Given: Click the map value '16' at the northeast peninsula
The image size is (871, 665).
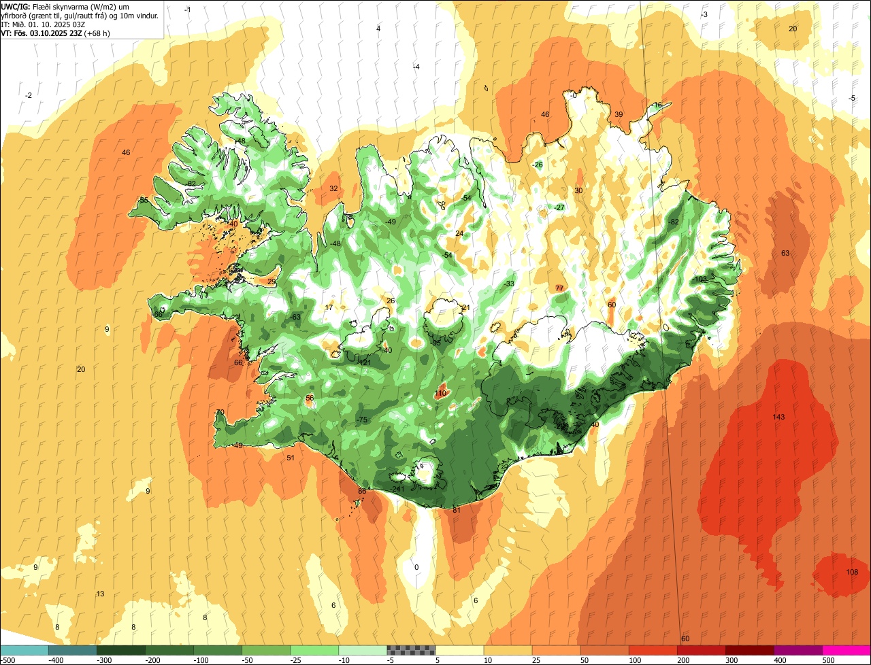Looking at the screenshot, I should tap(657, 105).
